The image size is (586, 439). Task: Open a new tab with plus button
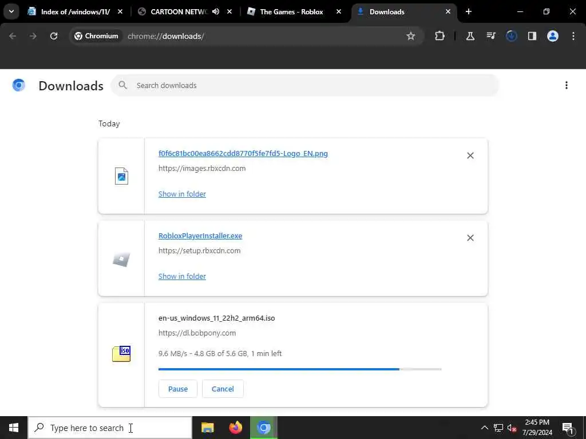coord(469,11)
